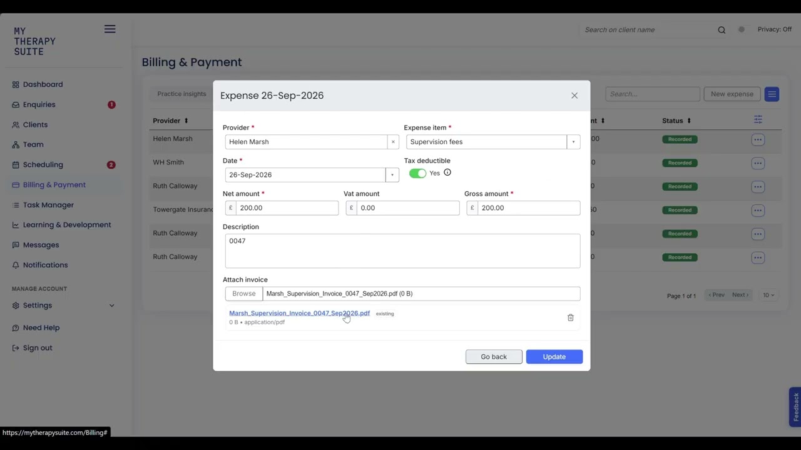Open the blue list view menu icon
Screen dimensions: 801x450
coord(772,94)
